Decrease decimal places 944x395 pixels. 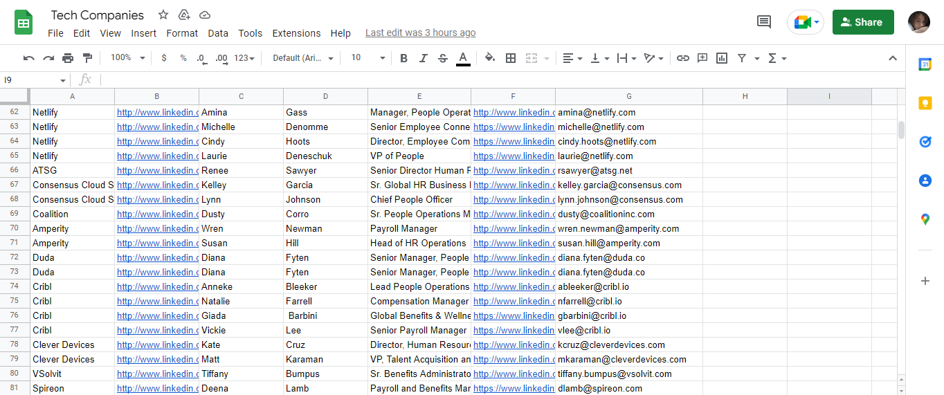pyautogui.click(x=201, y=58)
